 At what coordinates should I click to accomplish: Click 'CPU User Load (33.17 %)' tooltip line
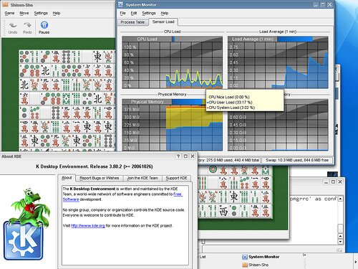coord(230,103)
